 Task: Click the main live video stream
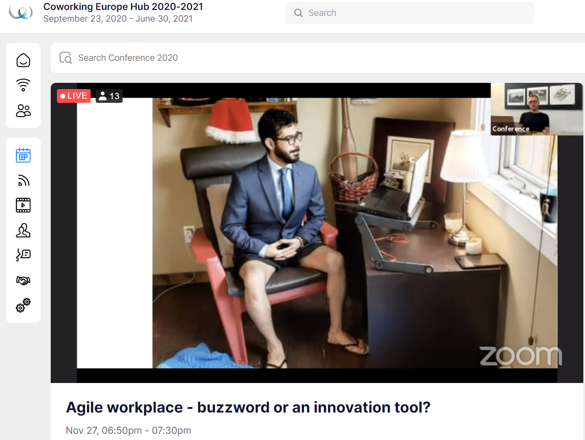[317, 233]
